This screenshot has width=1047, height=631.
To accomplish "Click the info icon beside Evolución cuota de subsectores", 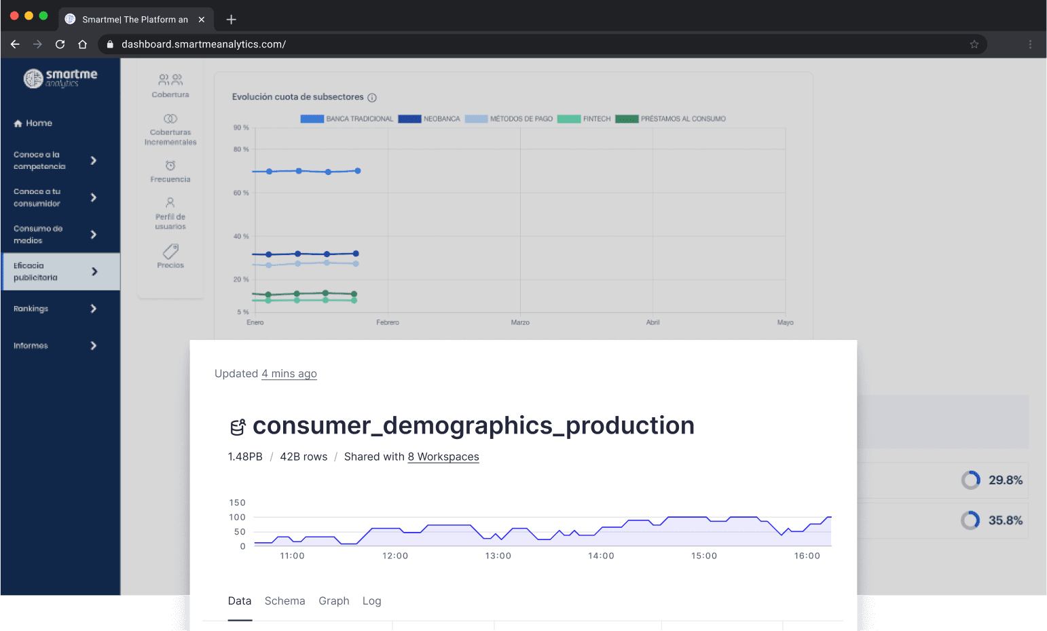I will coord(371,97).
